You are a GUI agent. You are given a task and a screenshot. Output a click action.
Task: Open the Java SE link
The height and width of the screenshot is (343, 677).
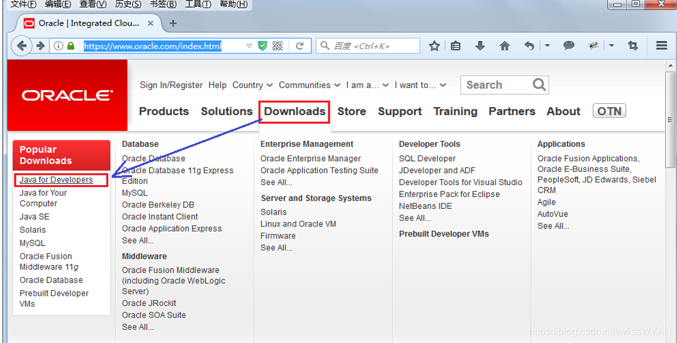(x=34, y=217)
